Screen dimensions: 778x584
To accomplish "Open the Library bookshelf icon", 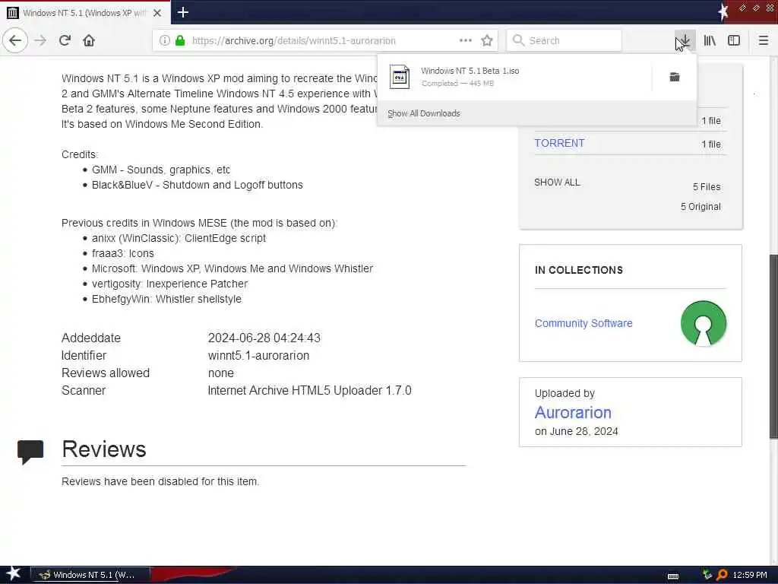I will 710,40.
